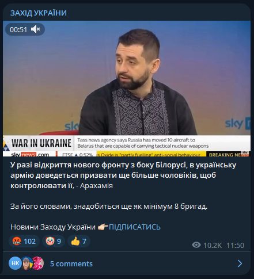
Task: Toggle the thumbs-up reaction
Action: coord(79,241)
